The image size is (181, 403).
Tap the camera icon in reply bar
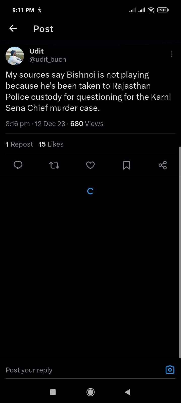170,370
